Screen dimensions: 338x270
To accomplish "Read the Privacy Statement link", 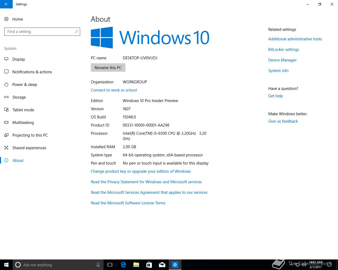I will pyautogui.click(x=146, y=182).
